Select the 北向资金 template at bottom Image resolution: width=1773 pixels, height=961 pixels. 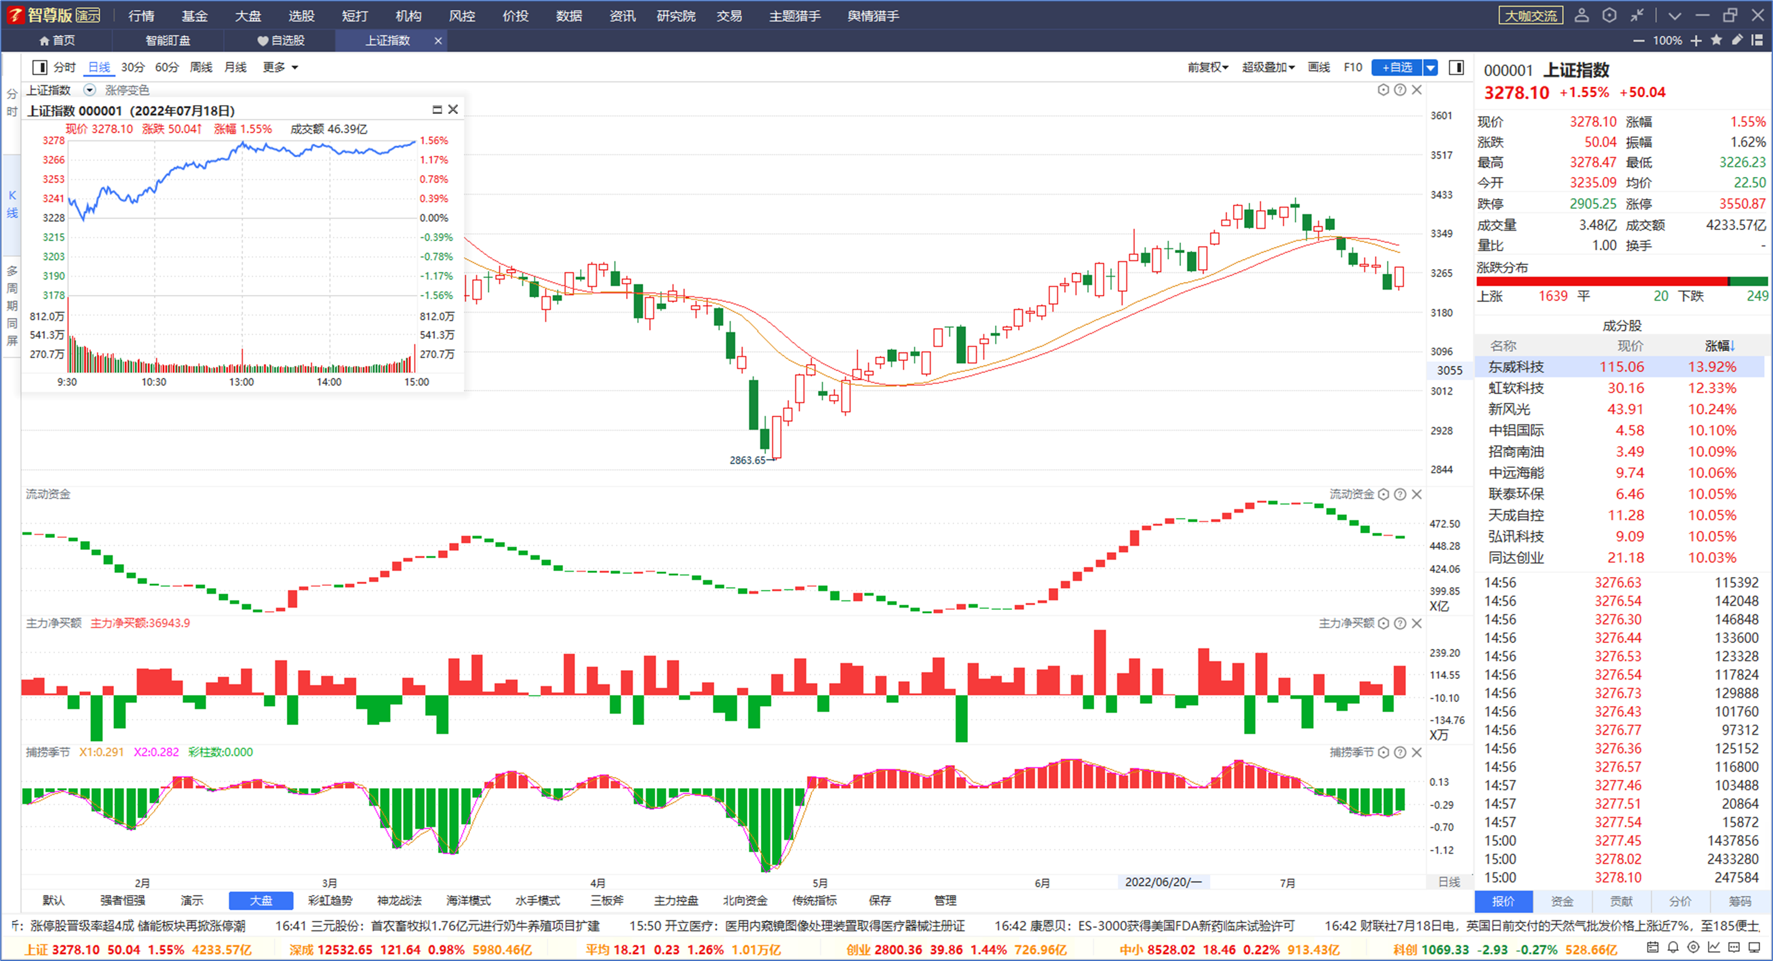[x=745, y=900]
